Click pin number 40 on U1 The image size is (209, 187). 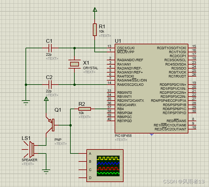tap(109, 119)
